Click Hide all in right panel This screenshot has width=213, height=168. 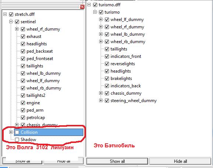coord(180,161)
